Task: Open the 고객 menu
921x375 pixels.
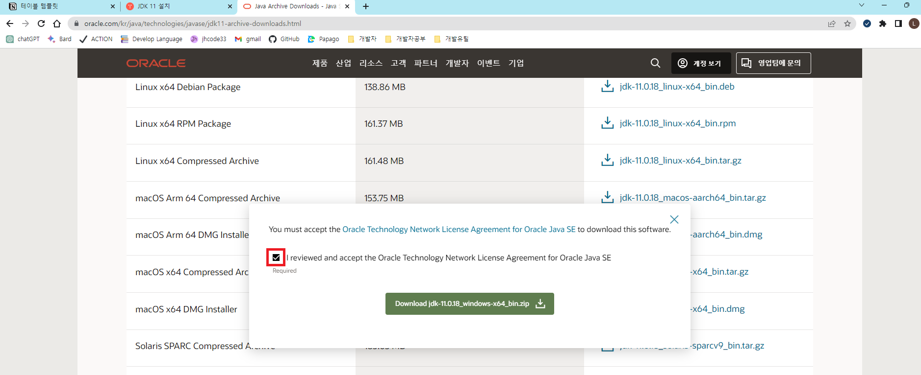Action: 398,63
